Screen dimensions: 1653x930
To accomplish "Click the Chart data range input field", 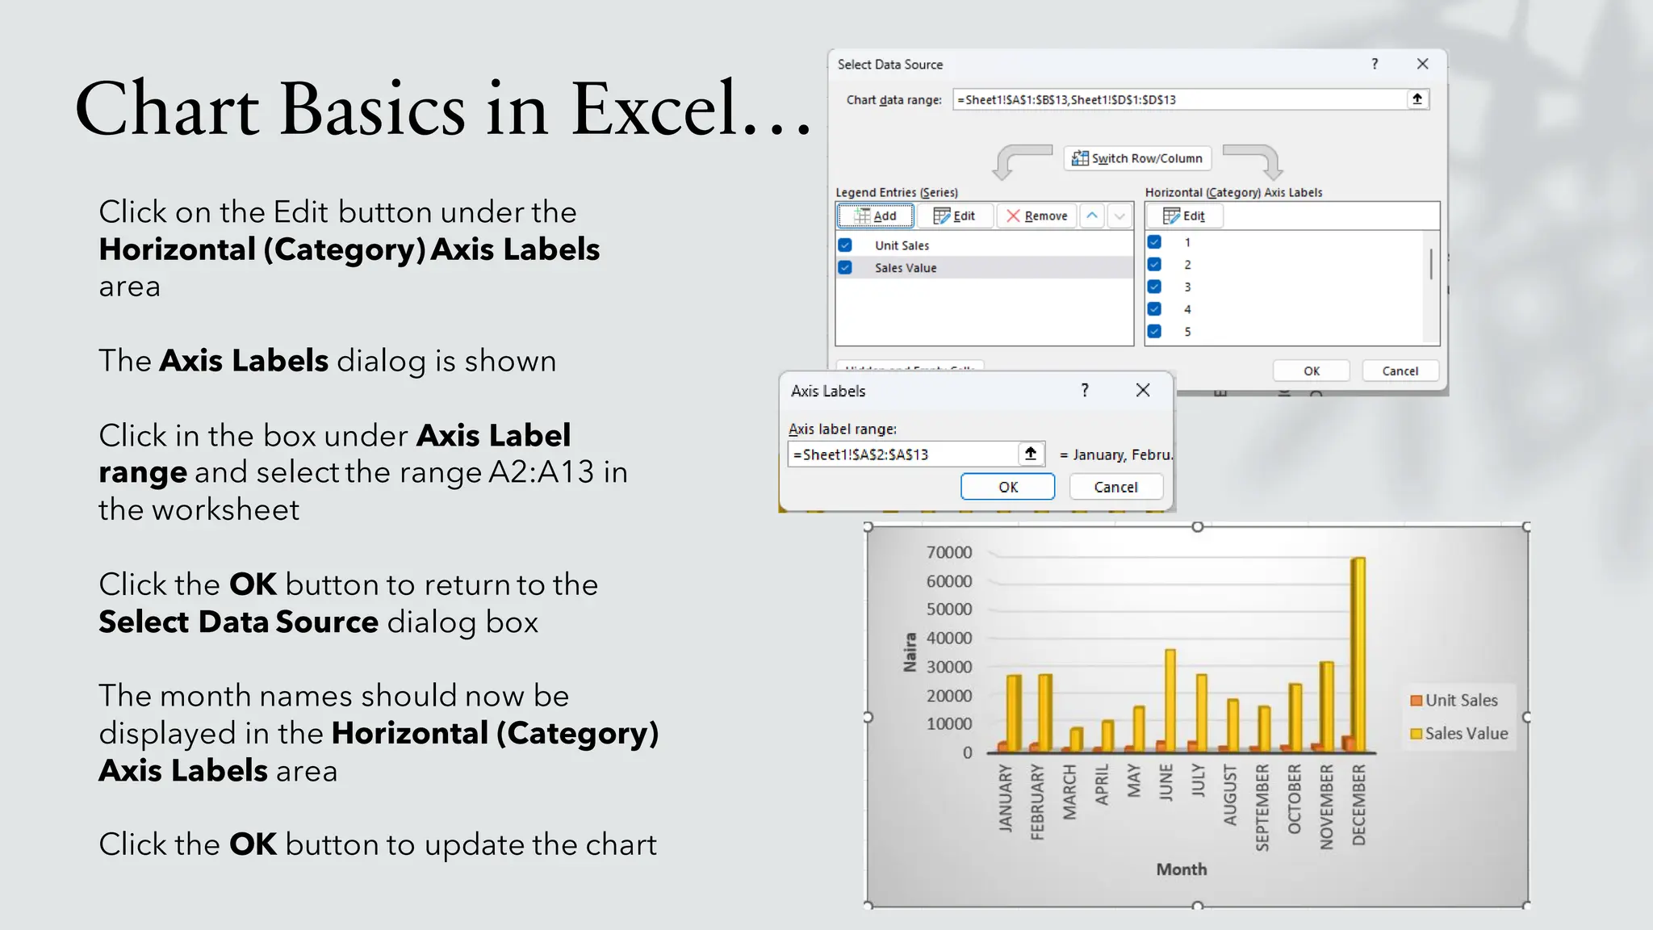I will [1179, 99].
